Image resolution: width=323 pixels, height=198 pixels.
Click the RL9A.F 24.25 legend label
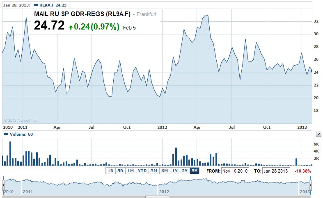(x=53, y=5)
